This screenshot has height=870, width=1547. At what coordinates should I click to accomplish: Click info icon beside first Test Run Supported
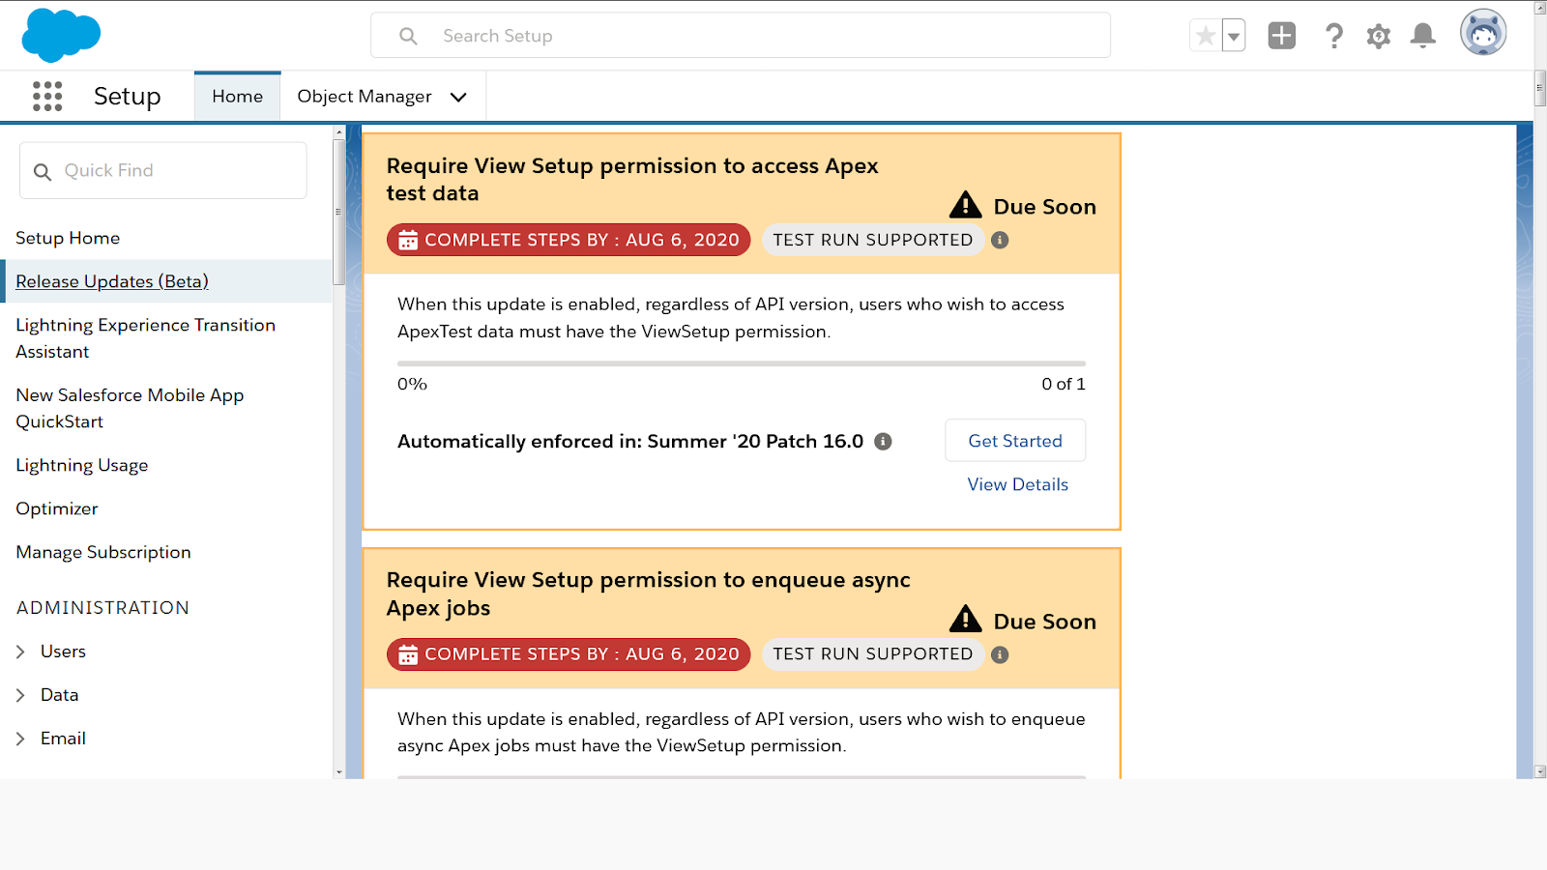[x=1000, y=241]
